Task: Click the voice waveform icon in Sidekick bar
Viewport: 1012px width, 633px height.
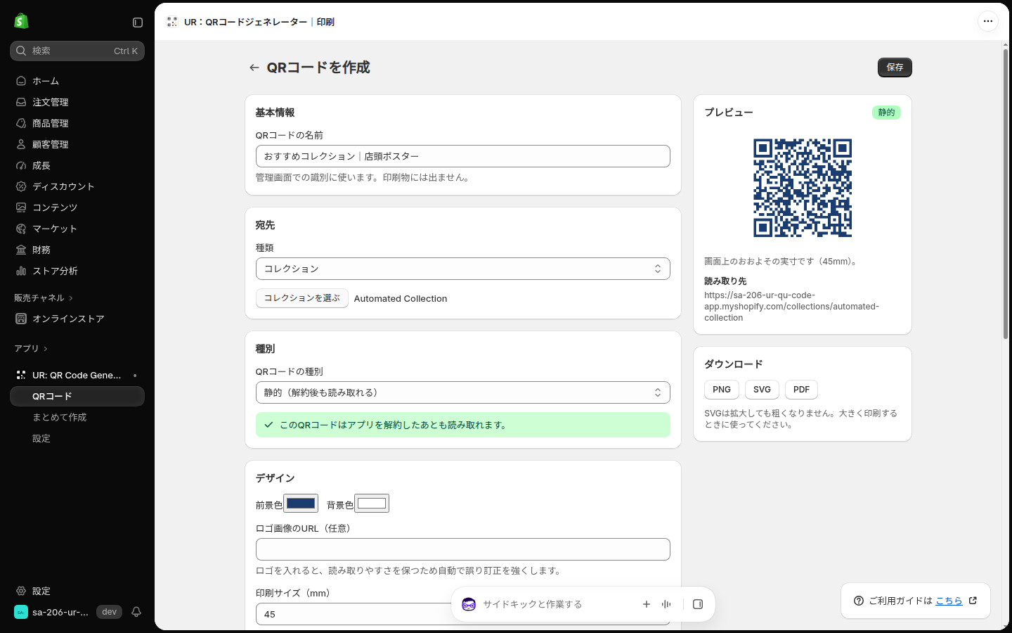Action: pyautogui.click(x=666, y=604)
